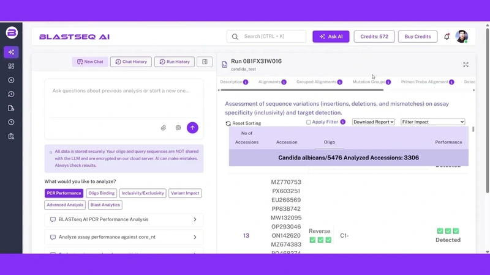Open the Download Report dropdown
This screenshot has width=490, height=275.
[x=374, y=122]
